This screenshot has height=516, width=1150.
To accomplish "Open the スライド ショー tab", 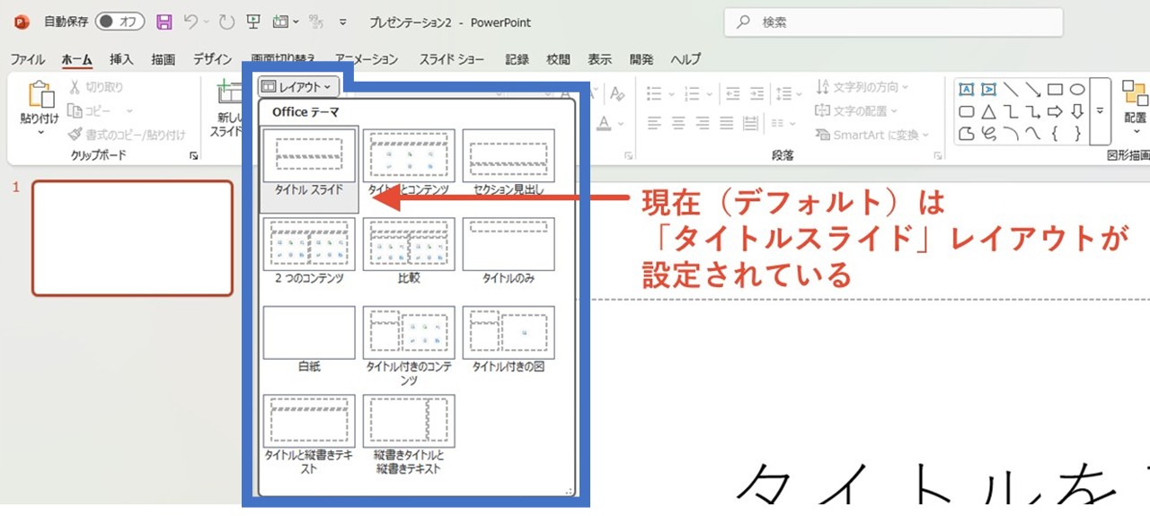I will (x=452, y=59).
